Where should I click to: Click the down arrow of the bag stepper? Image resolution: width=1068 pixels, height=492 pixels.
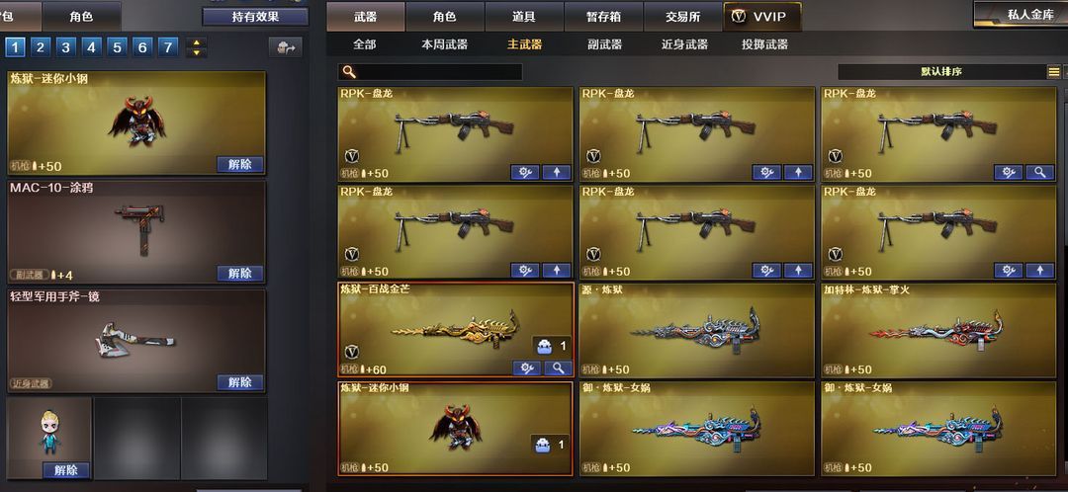[196, 52]
